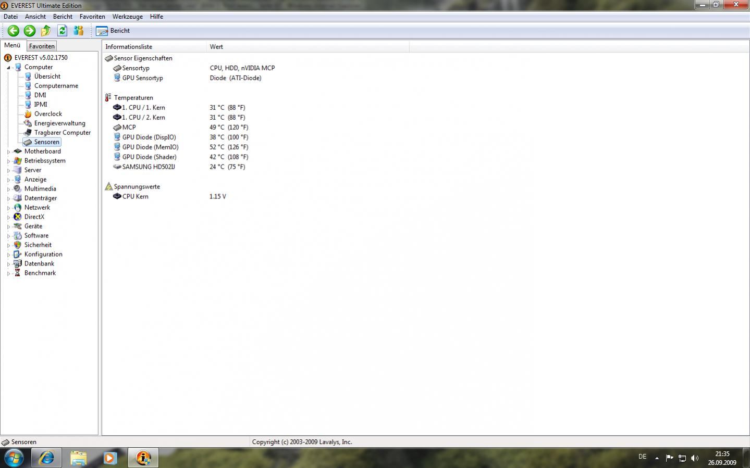
Task: Open Windows Explorer folder in taskbar
Action: (79, 458)
